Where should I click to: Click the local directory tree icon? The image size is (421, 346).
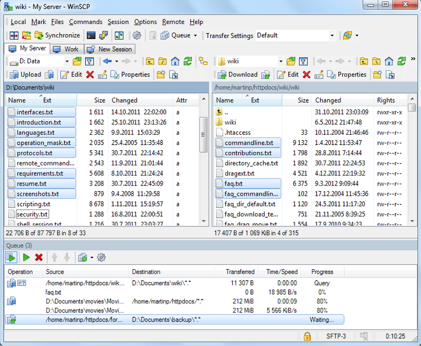pyautogui.click(x=203, y=61)
